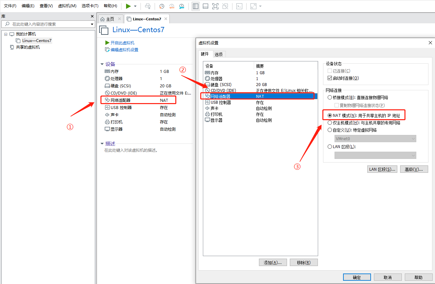Image resolution: width=435 pixels, height=284 pixels.
Task: Select 内存 row in settings hardware list
Action: [260, 73]
